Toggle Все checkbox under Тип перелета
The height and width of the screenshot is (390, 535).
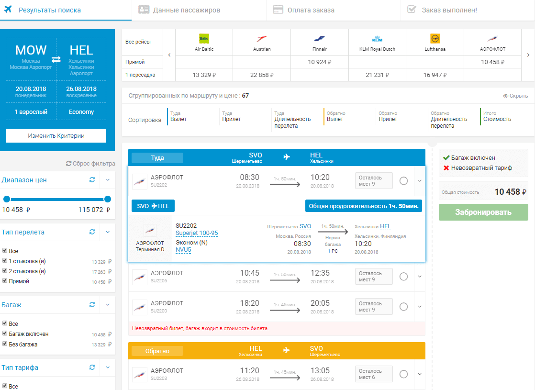pos(5,250)
